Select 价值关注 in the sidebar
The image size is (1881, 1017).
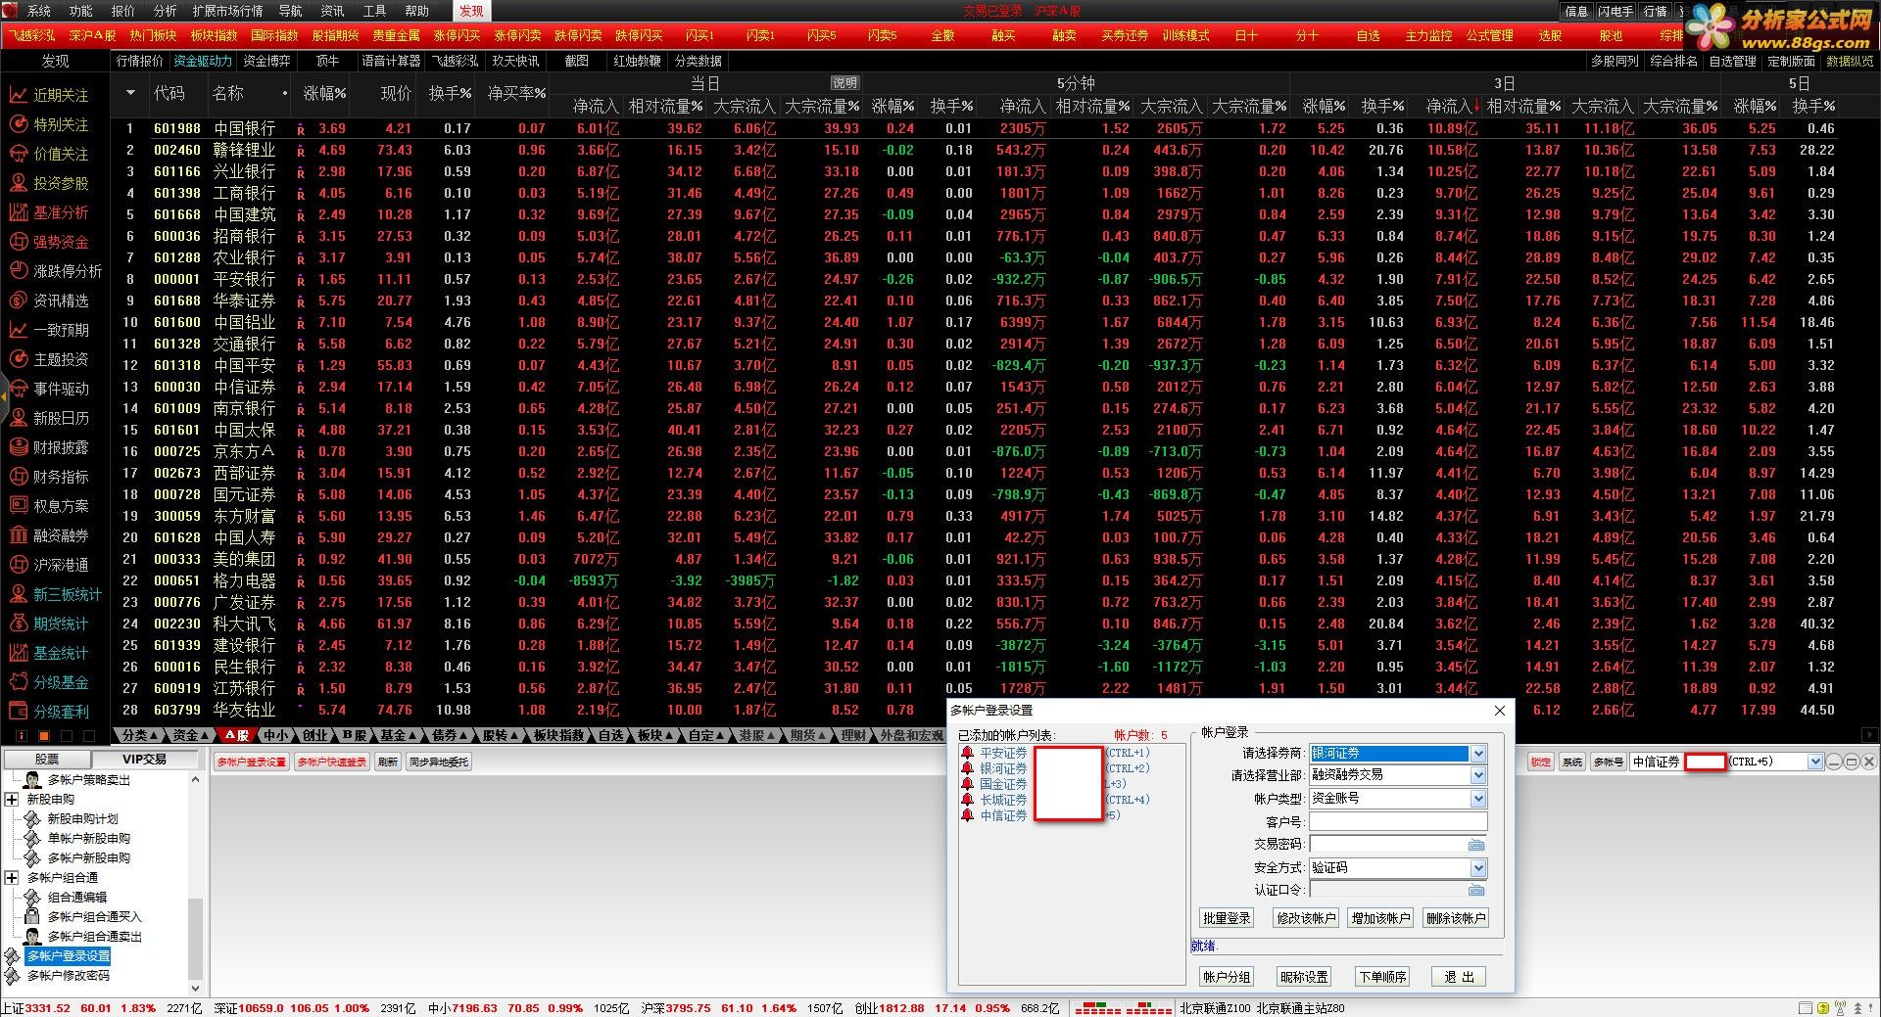[49, 154]
